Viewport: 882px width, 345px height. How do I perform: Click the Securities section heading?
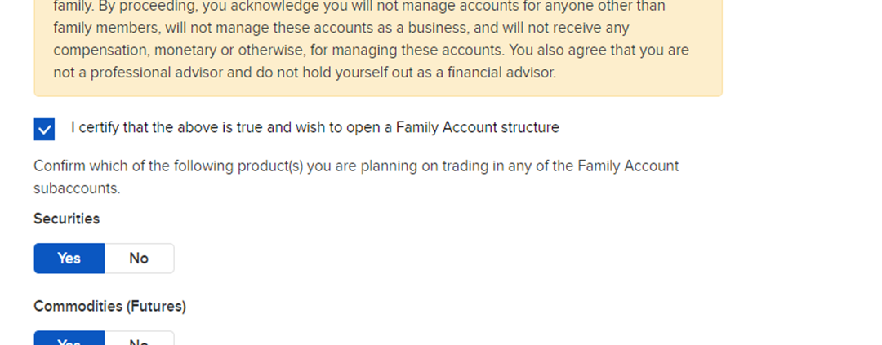tap(66, 219)
